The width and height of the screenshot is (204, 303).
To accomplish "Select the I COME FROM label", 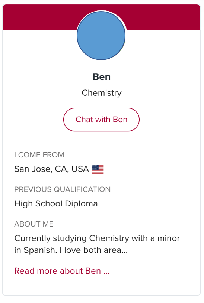I will [39, 155].
